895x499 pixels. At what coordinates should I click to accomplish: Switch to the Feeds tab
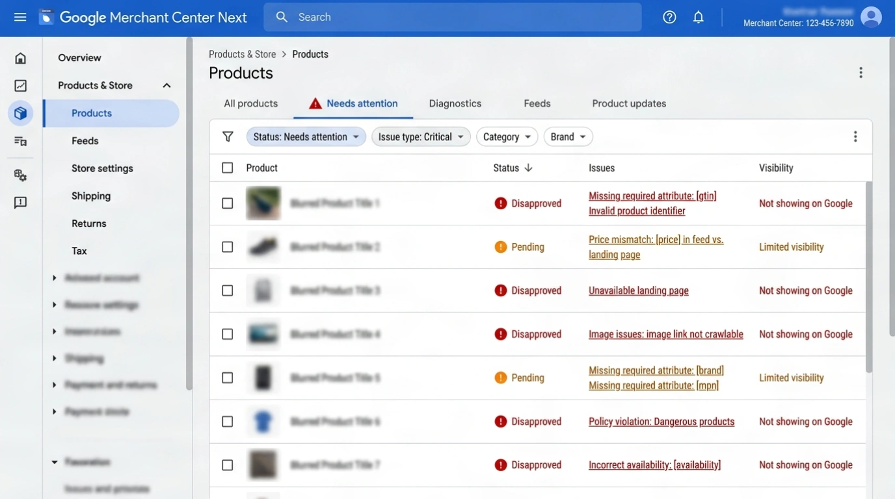(537, 103)
